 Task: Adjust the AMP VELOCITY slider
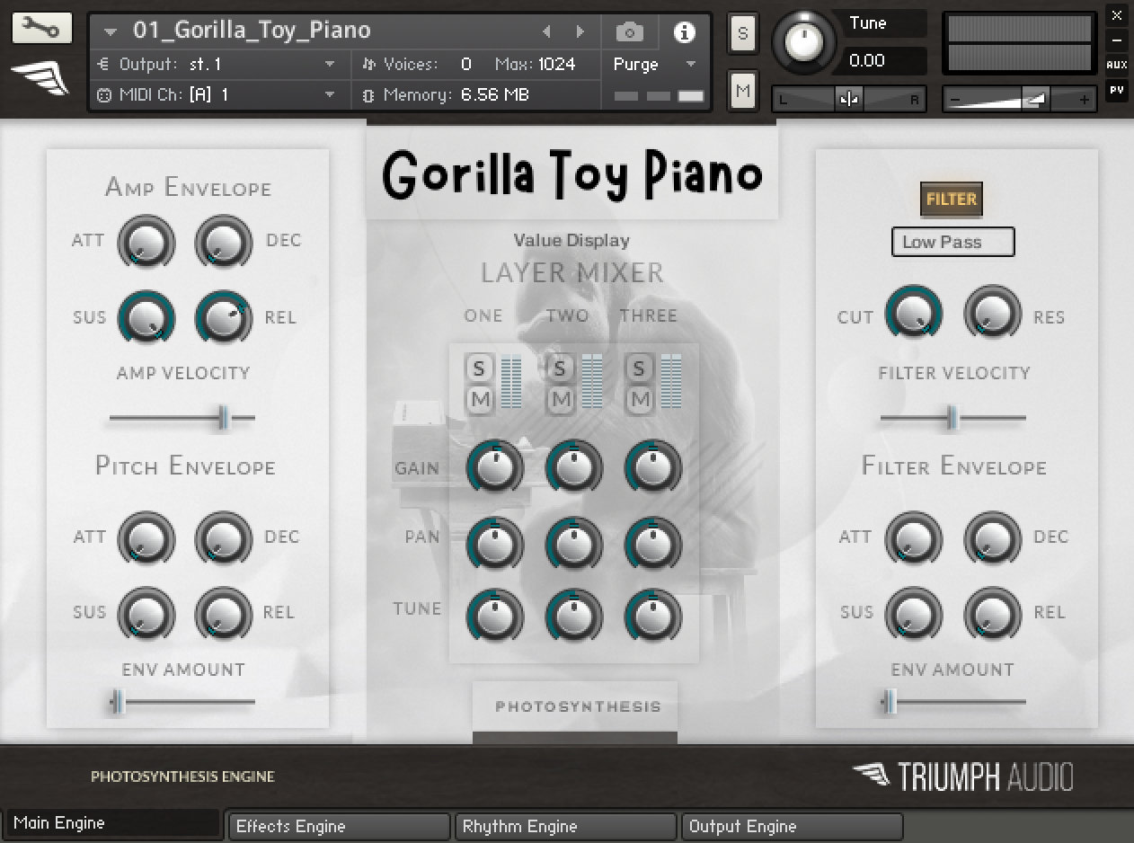pyautogui.click(x=220, y=419)
